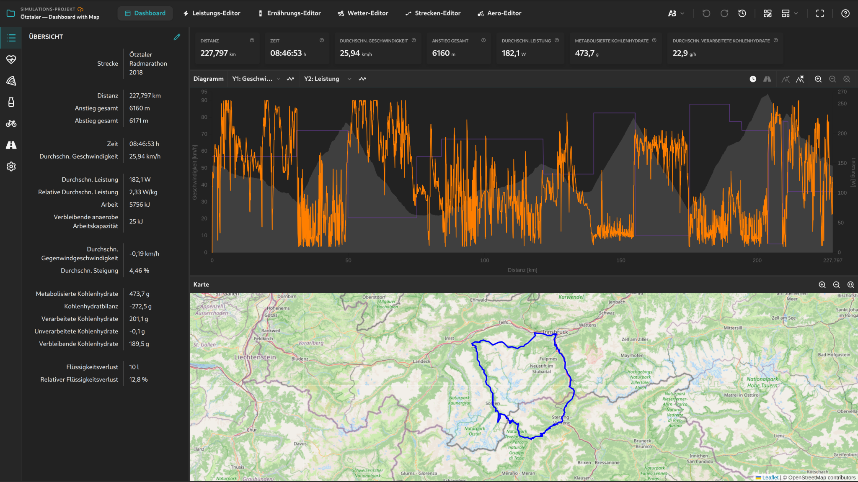Screen dimensions: 858x482
Task: Switch to the Wetter-Editor tab
Action: (x=363, y=13)
